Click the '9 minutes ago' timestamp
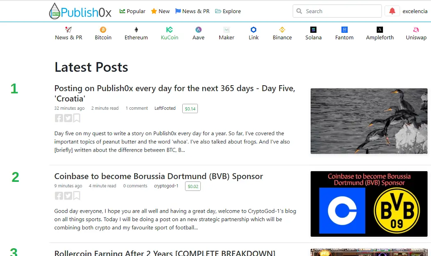Image resolution: width=431 pixels, height=256 pixels. click(68, 186)
